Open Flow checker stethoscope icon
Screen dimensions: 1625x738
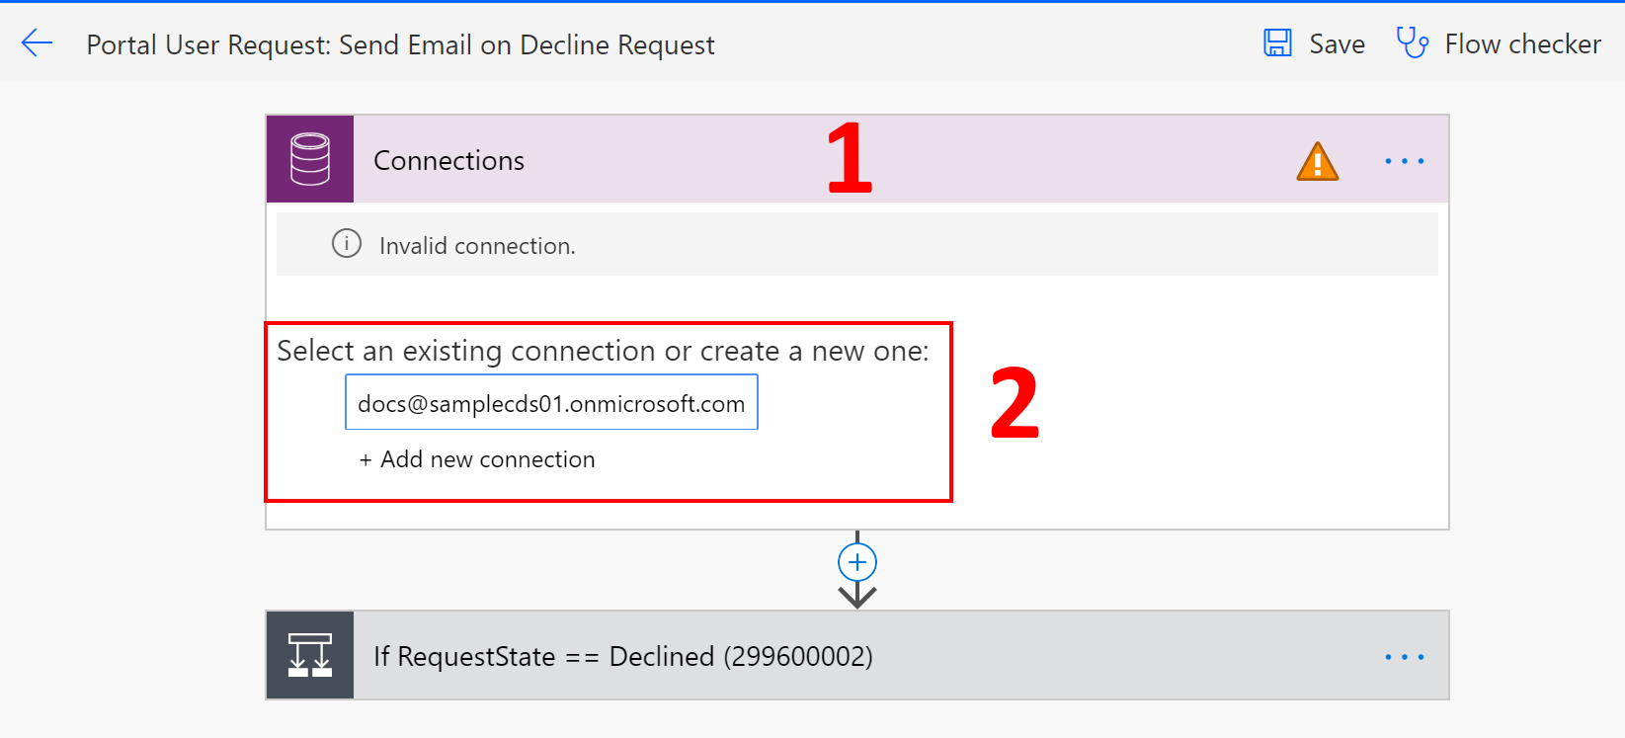[1412, 43]
